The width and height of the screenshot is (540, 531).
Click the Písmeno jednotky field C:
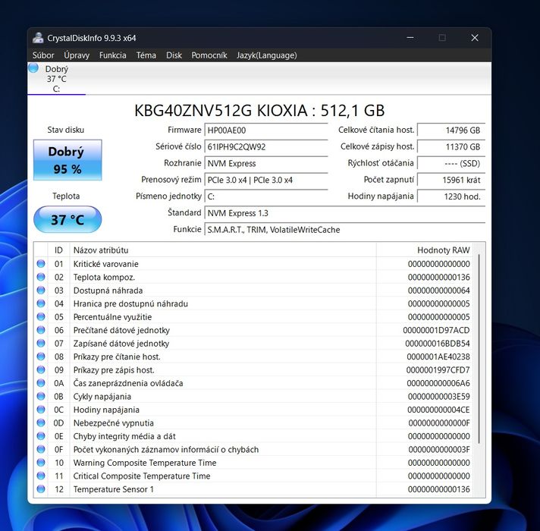click(x=266, y=196)
